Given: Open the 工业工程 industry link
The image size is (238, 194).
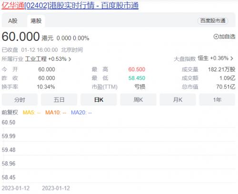Looking at the screenshot, I should point(36,59).
